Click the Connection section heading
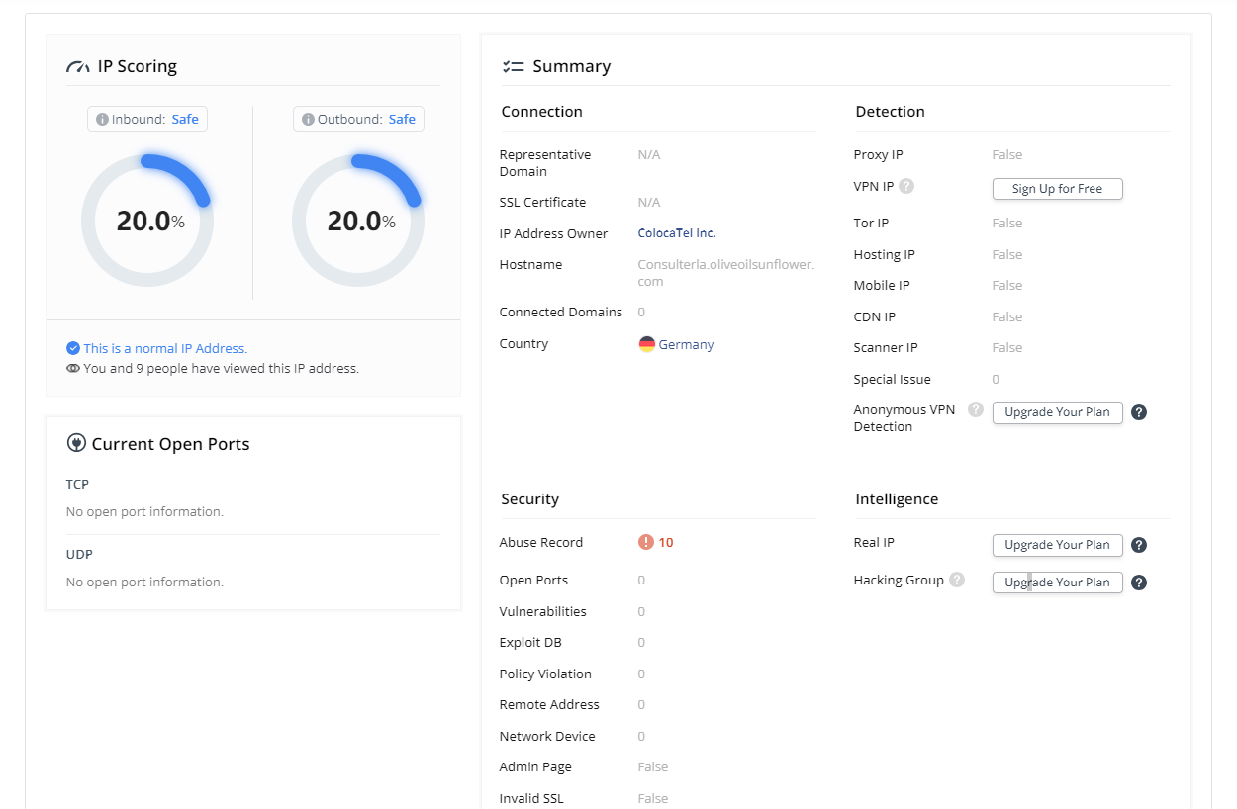Viewport: 1237px width, 809px height. [x=541, y=112]
